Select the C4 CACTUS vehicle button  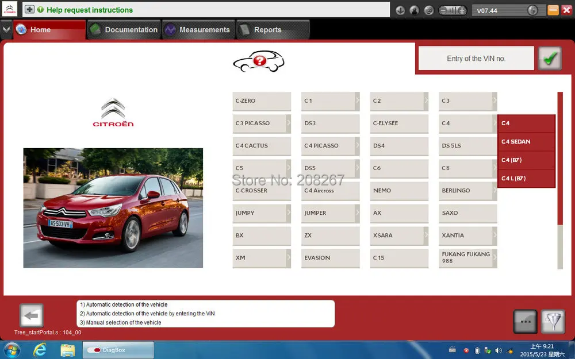coord(262,145)
